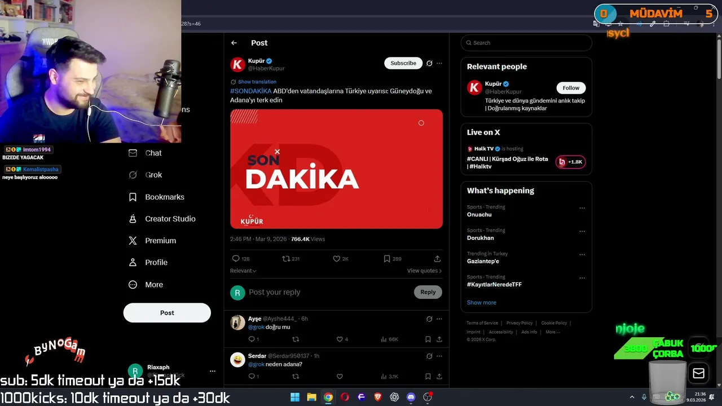Open Ayşe's profile picture
Screen dimensions: 722x406
pos(237,323)
